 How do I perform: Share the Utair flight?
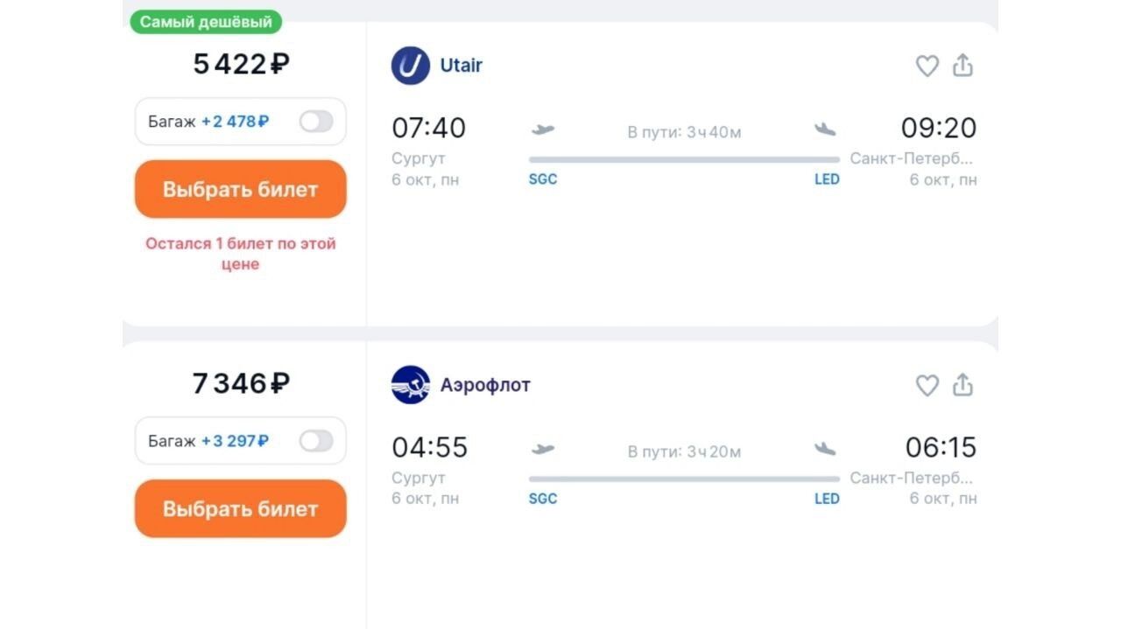click(962, 66)
